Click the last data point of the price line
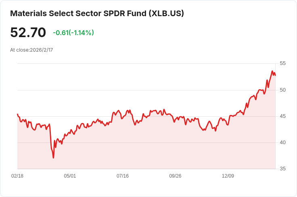 click(275, 75)
